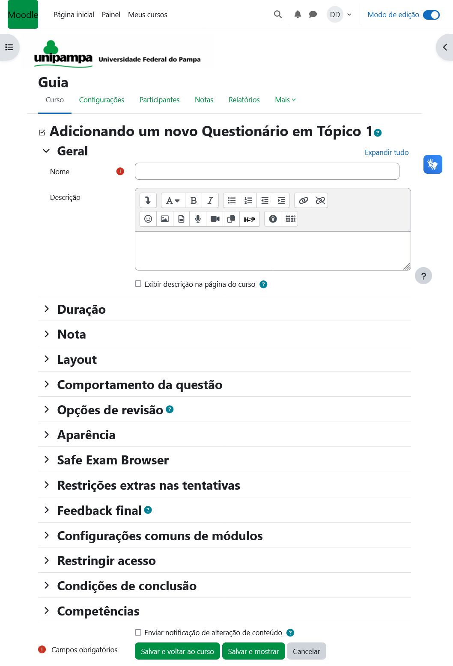This screenshot has width=453, height=666.
Task: Open the insert image tool
Action: 165,219
